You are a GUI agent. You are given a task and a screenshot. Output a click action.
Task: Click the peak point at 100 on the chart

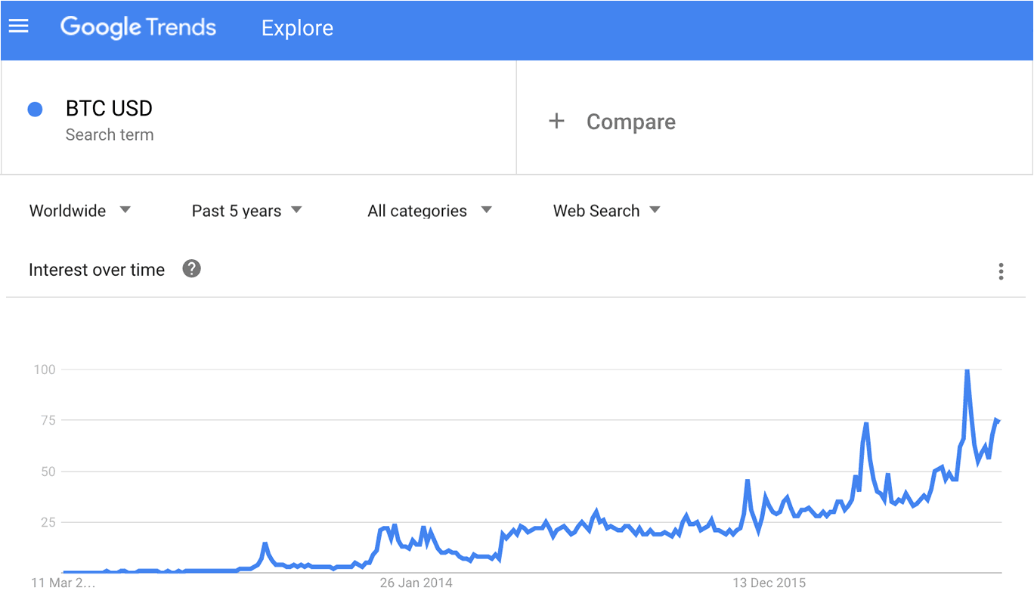coord(967,370)
